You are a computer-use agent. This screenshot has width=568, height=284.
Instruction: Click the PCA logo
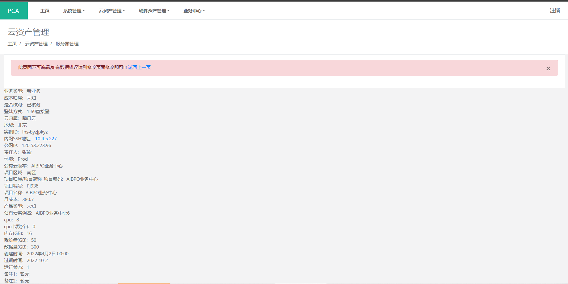14,11
